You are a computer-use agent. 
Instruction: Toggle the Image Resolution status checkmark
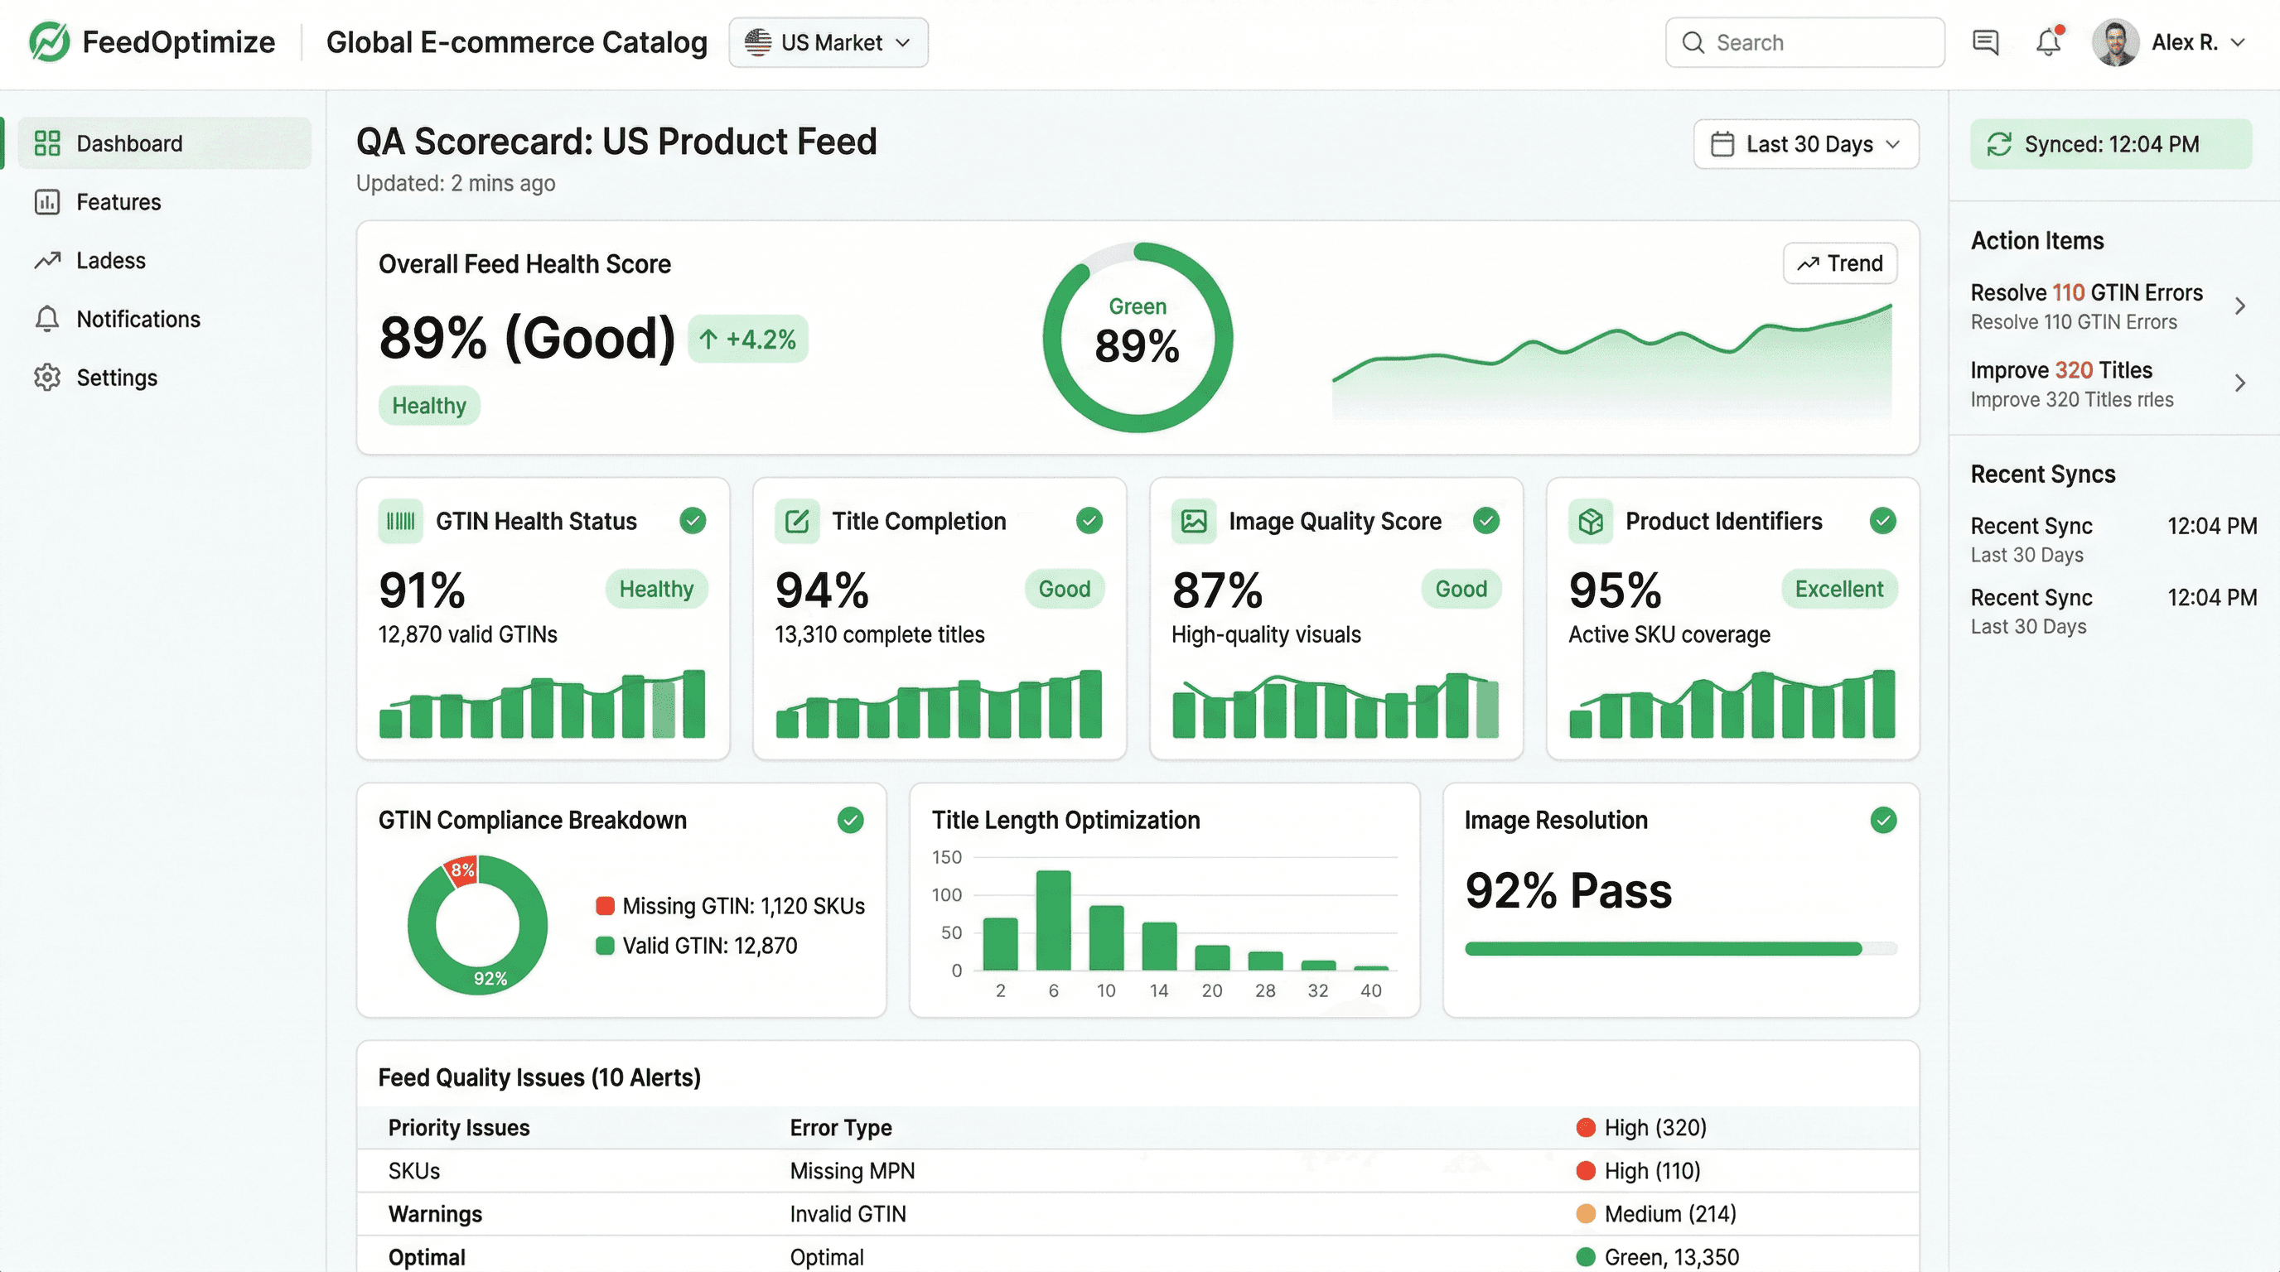[x=1883, y=820]
